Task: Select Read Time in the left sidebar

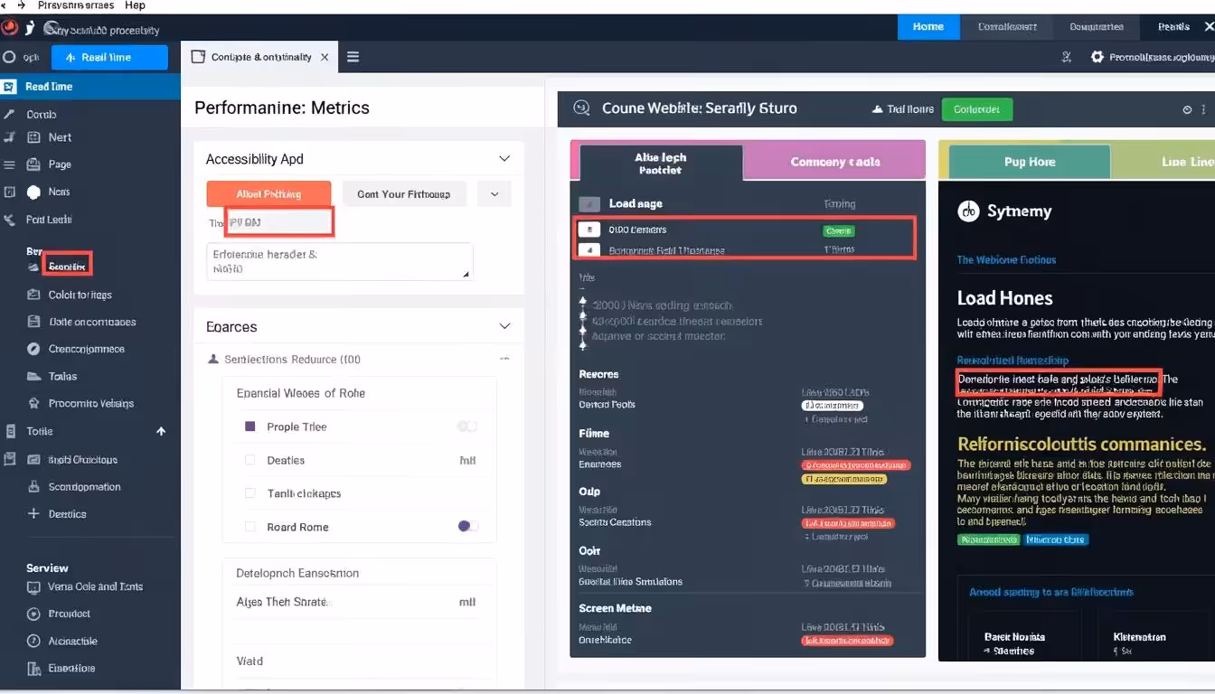Action: [x=90, y=87]
